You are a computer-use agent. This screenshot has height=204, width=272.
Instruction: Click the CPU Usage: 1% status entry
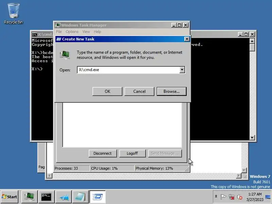point(113,168)
